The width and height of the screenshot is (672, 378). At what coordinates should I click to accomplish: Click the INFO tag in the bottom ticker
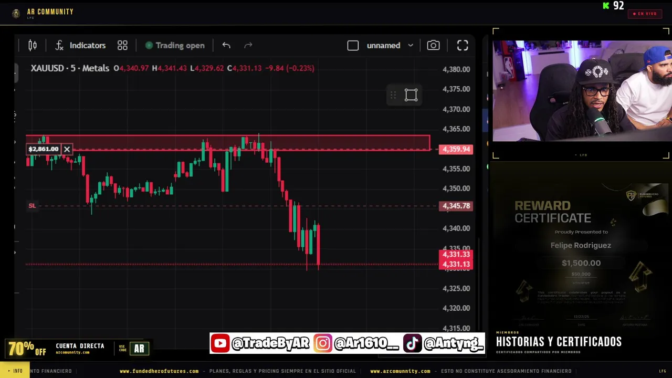(15, 371)
